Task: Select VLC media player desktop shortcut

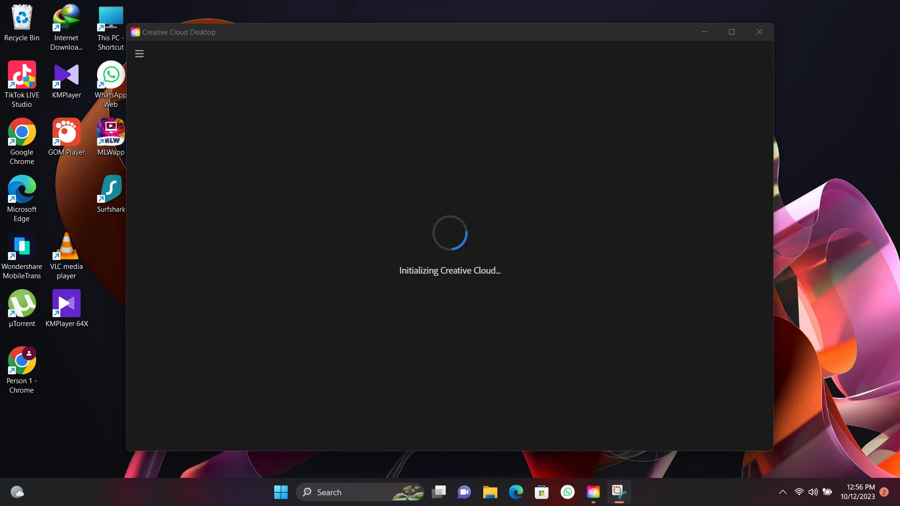Action: [x=66, y=255]
